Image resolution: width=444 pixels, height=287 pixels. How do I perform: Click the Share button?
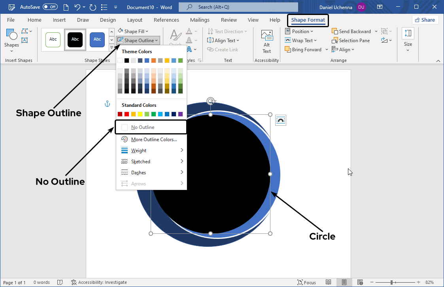tap(425, 20)
